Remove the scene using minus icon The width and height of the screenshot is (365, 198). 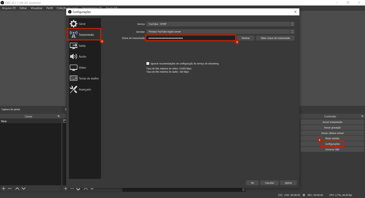pos(10,189)
